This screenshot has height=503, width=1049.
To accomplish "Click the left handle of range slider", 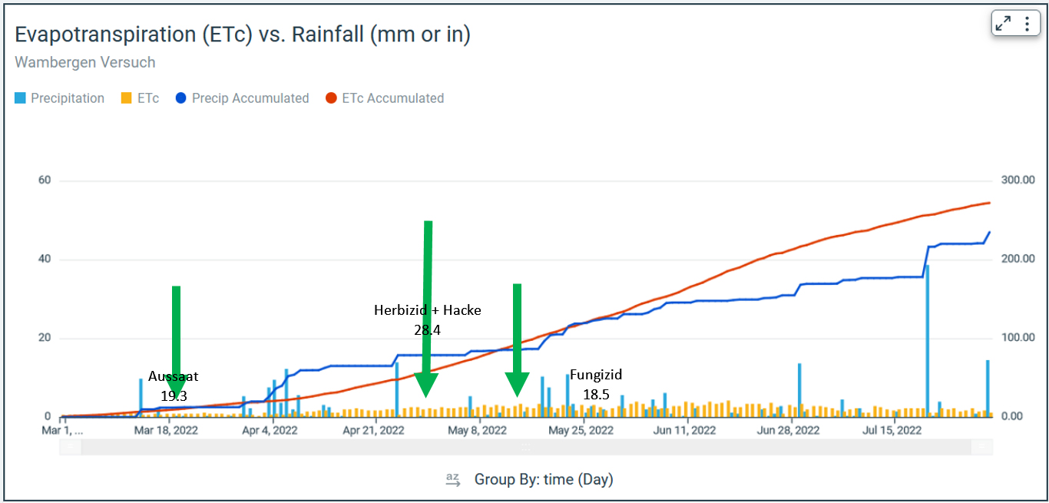I will (x=69, y=446).
